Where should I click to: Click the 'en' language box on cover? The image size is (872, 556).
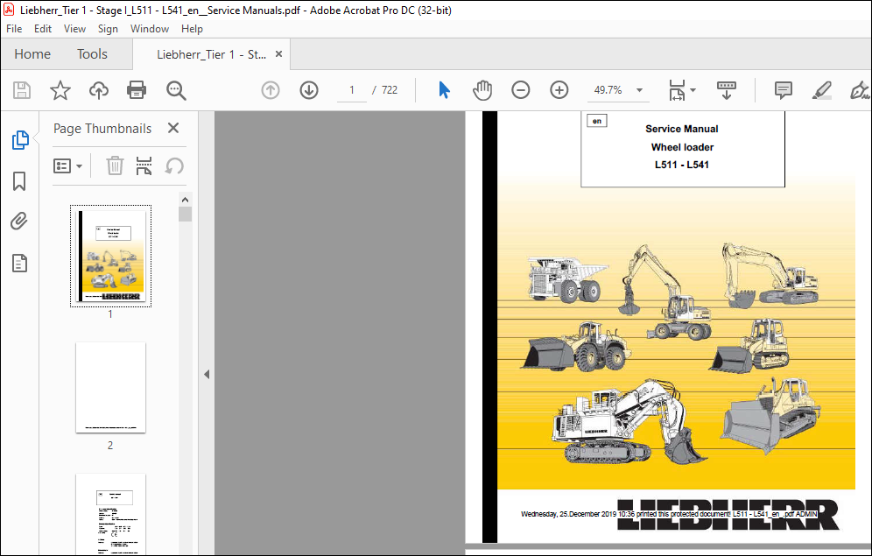click(597, 121)
